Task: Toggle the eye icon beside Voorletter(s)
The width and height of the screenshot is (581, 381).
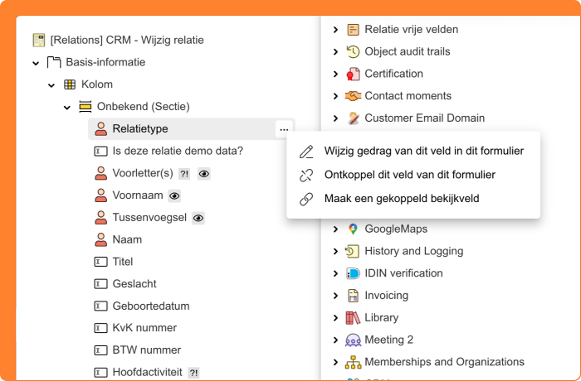Action: click(x=204, y=174)
